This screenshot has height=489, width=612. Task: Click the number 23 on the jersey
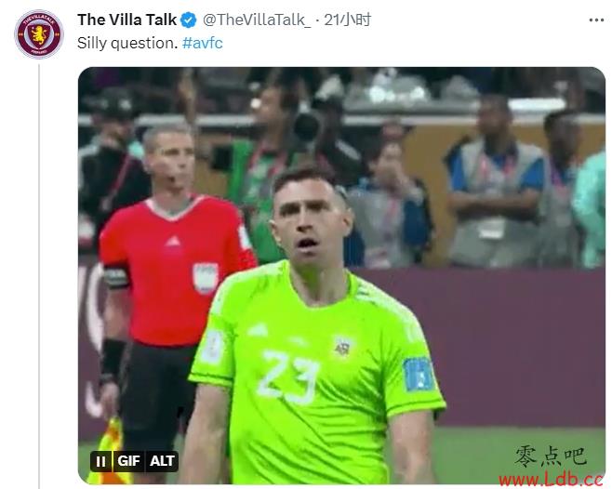pyautogui.click(x=289, y=377)
